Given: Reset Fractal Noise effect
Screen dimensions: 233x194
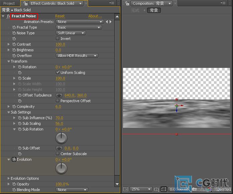Looking at the screenshot, I should [60, 16].
